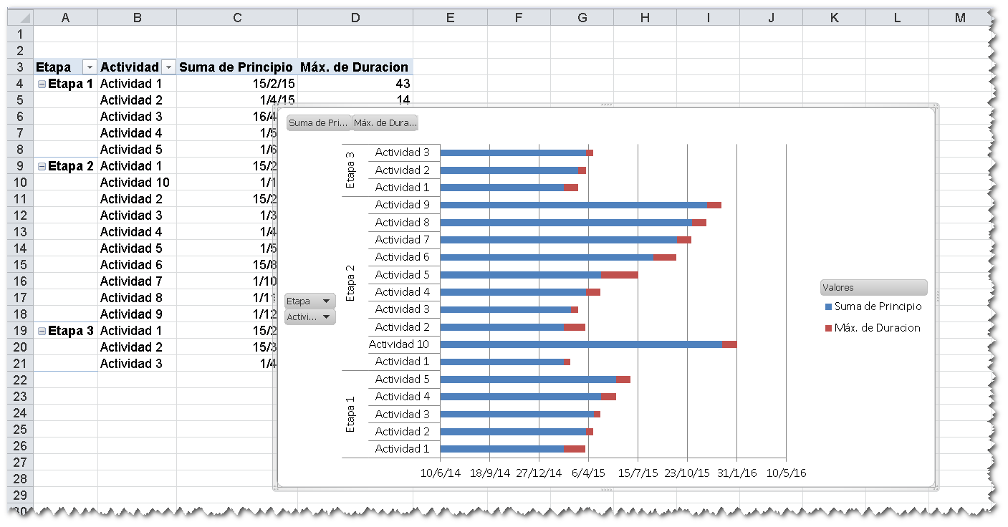Image resolution: width=1008 pixels, height=527 pixels.
Task: Open the chart's Etapa field button
Action: [309, 301]
